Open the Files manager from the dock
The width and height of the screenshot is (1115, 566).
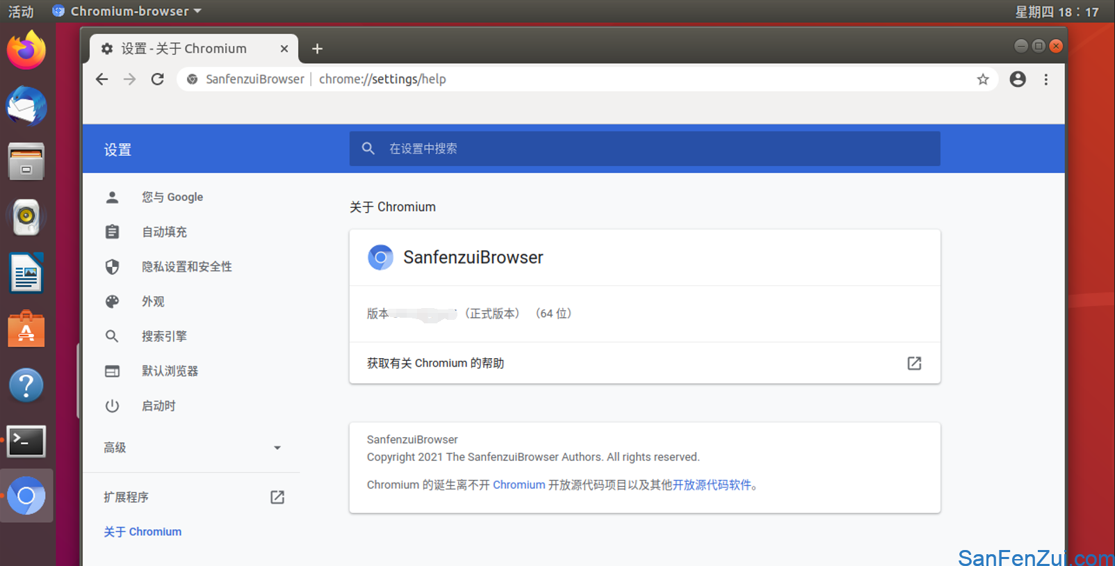pyautogui.click(x=26, y=161)
